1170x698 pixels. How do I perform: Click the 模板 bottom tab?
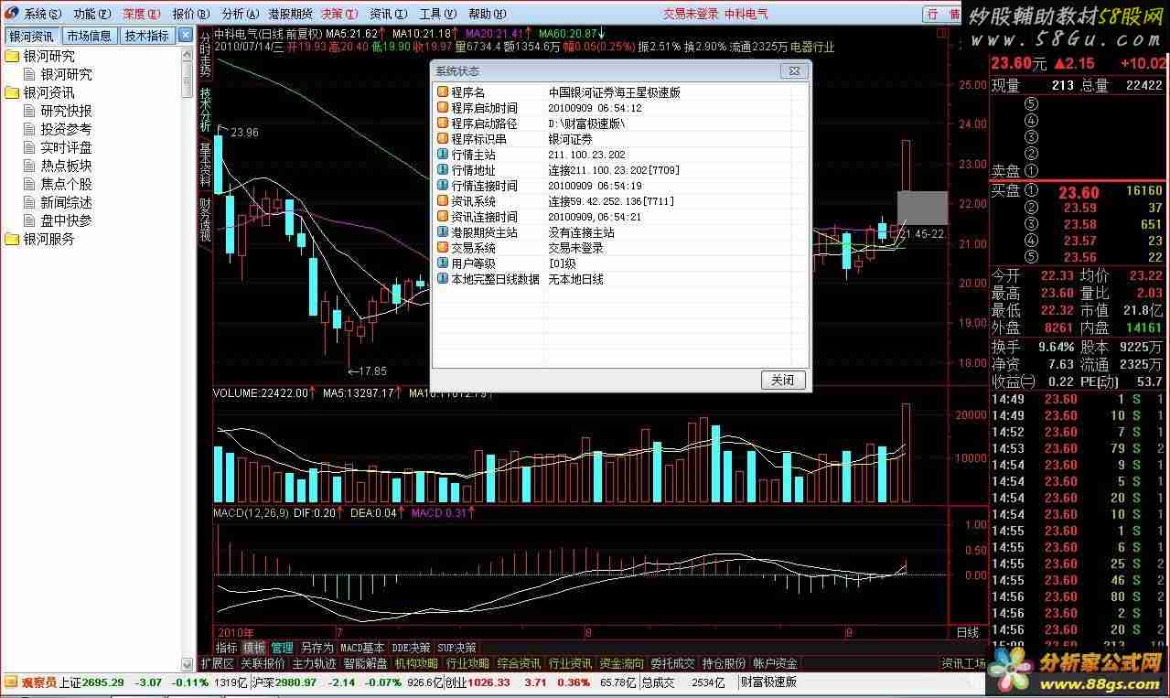coord(253,648)
